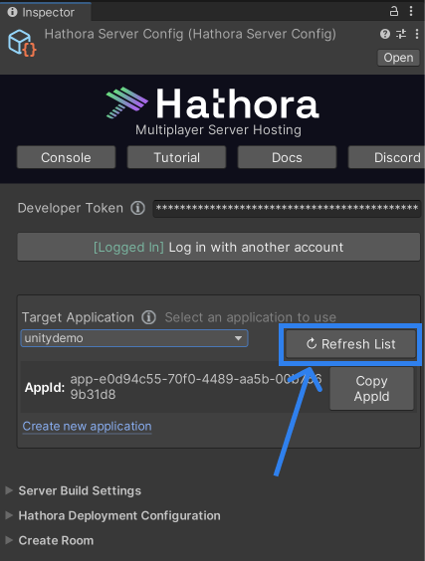Open the component preset sliders icon
This screenshot has width=425, height=561.
(401, 34)
